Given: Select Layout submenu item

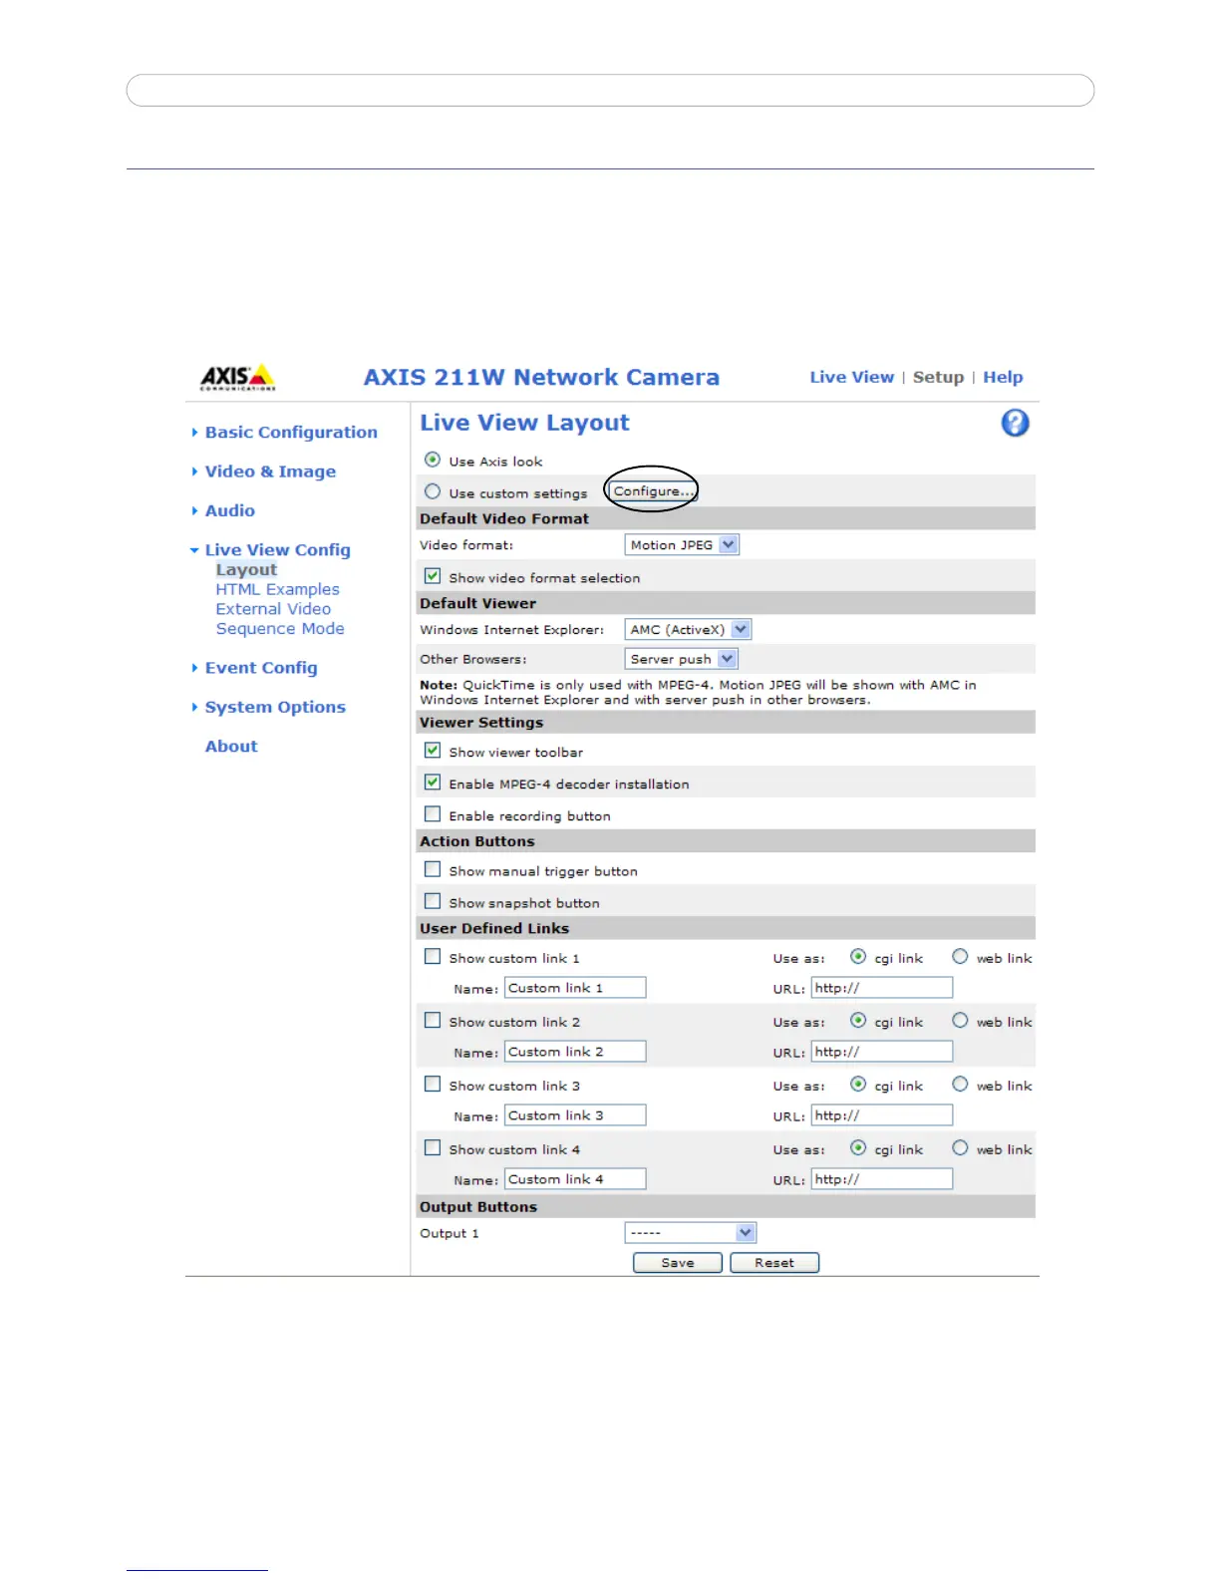Looking at the screenshot, I should (246, 570).
